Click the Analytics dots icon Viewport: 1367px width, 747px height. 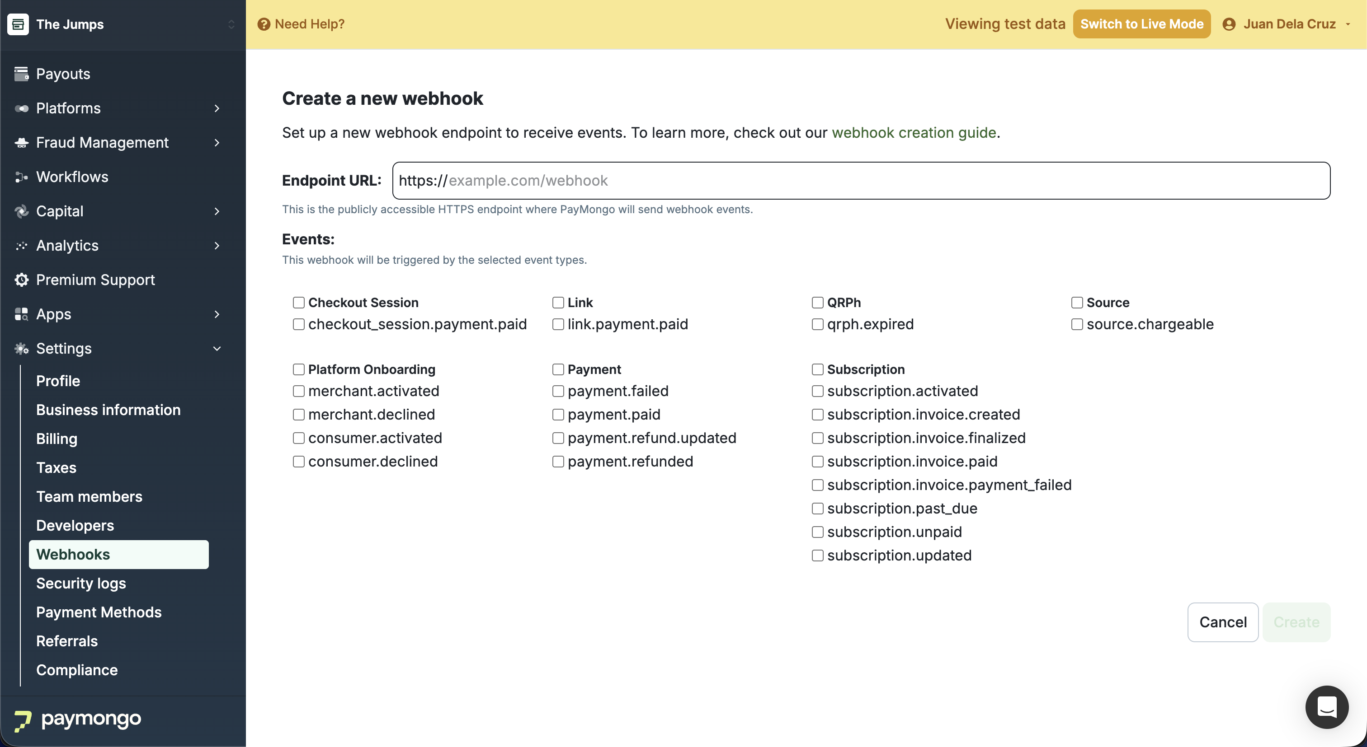(21, 246)
